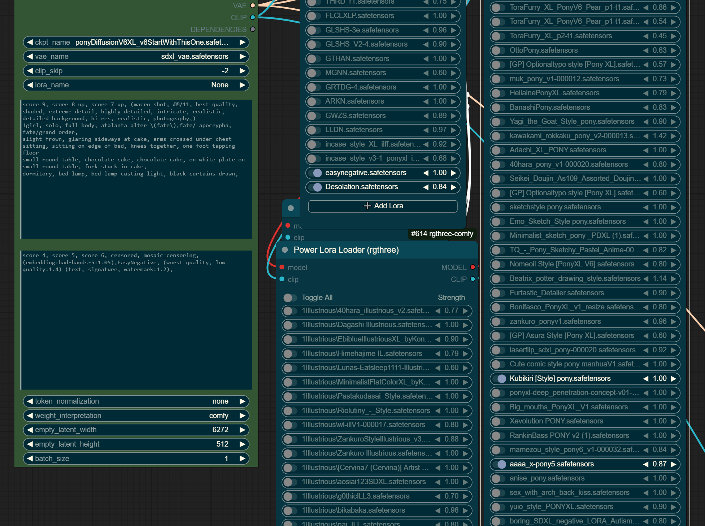Open the token_normalization selector
705x526 pixels.
click(x=136, y=401)
